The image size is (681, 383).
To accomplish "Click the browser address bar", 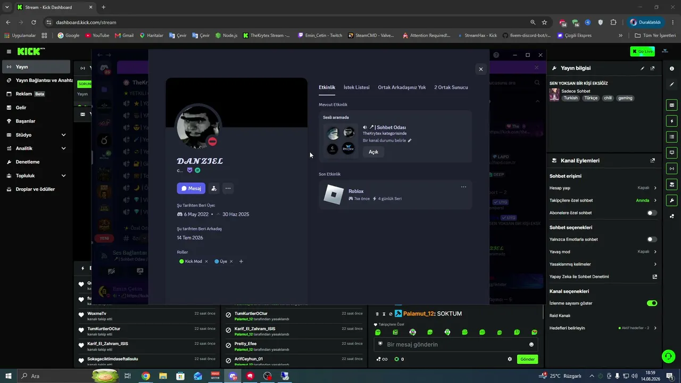I will 287,22.
